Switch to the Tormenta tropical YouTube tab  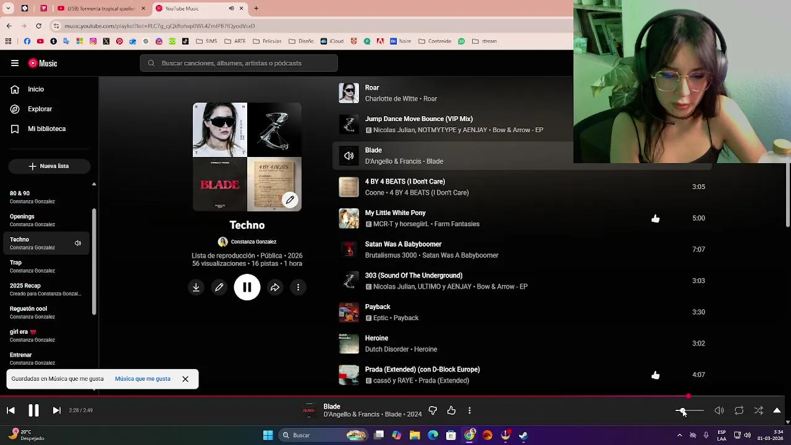[101, 9]
